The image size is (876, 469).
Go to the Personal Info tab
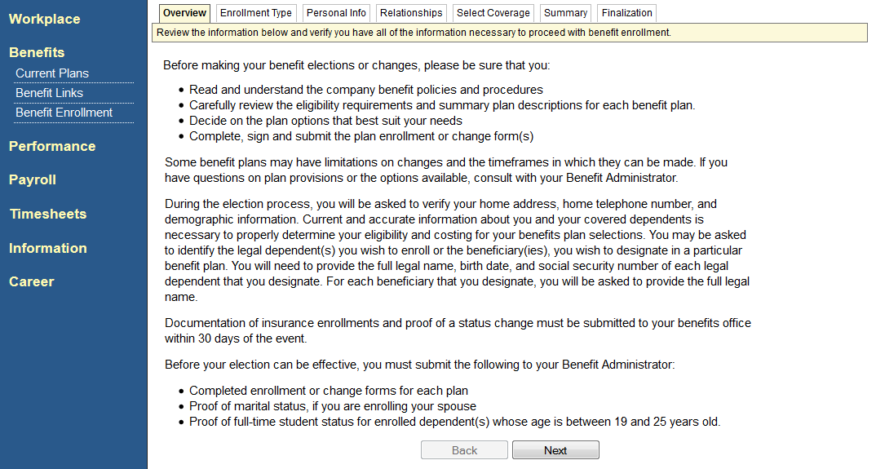pyautogui.click(x=337, y=13)
